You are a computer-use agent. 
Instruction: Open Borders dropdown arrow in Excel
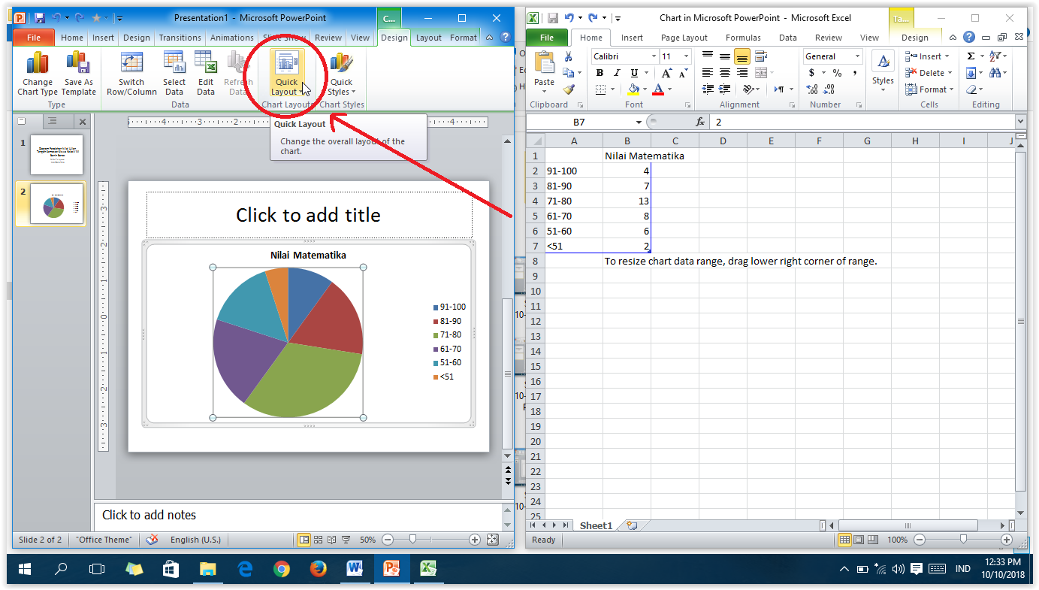pyautogui.click(x=612, y=89)
